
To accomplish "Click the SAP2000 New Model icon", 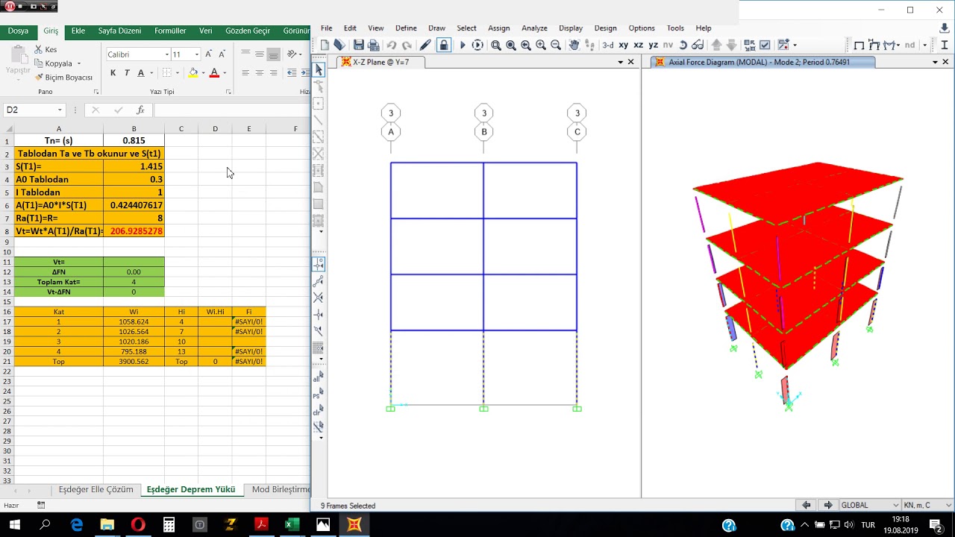I will [325, 45].
